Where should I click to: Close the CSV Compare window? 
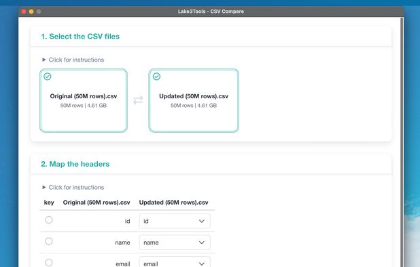tap(24, 12)
